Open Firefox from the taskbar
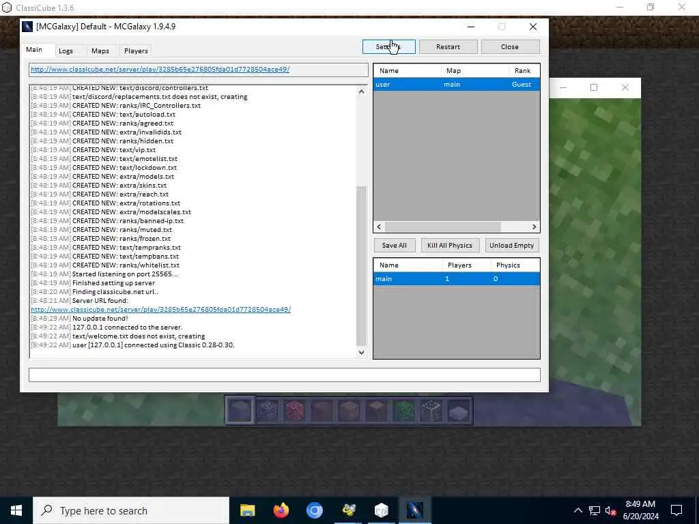The height and width of the screenshot is (524, 699). pos(281,510)
